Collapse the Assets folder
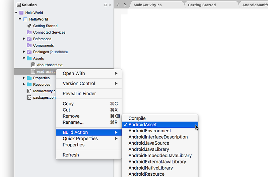This screenshot has width=268, height=177. click(24, 58)
